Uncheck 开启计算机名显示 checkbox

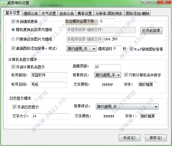(13, 67)
